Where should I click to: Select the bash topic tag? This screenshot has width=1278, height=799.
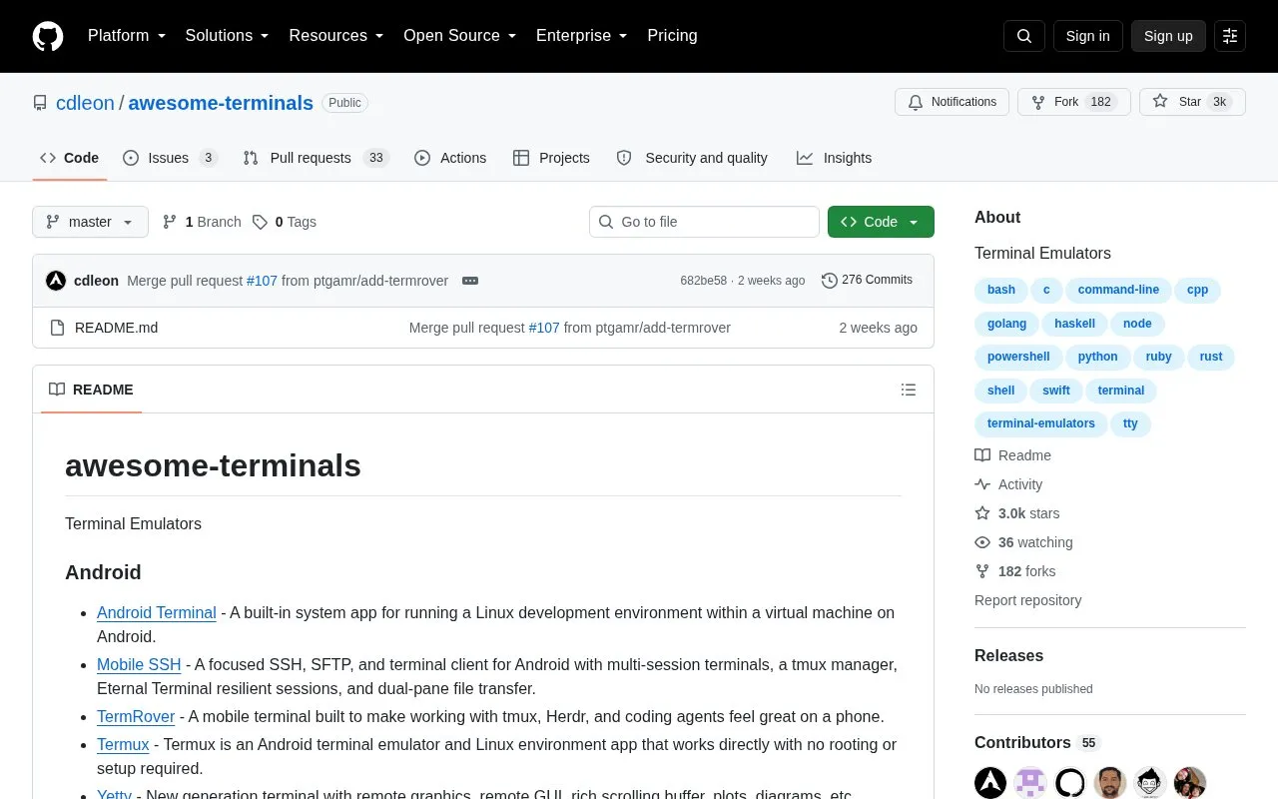[x=1000, y=291]
